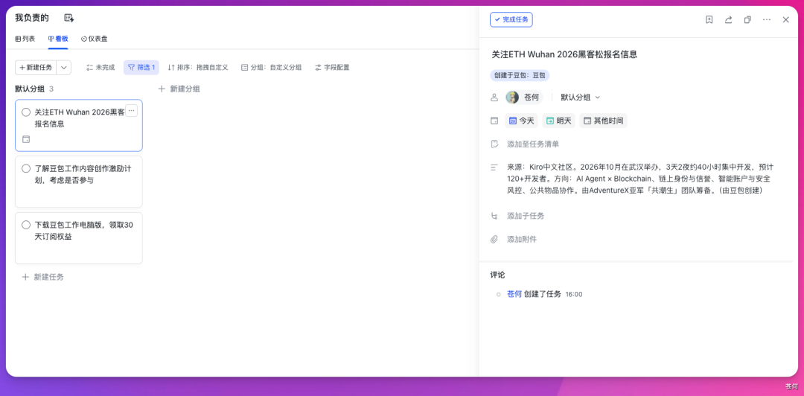Open the 分组: 自定义分组 grouping menu
The width and height of the screenshot is (804, 396).
point(271,67)
